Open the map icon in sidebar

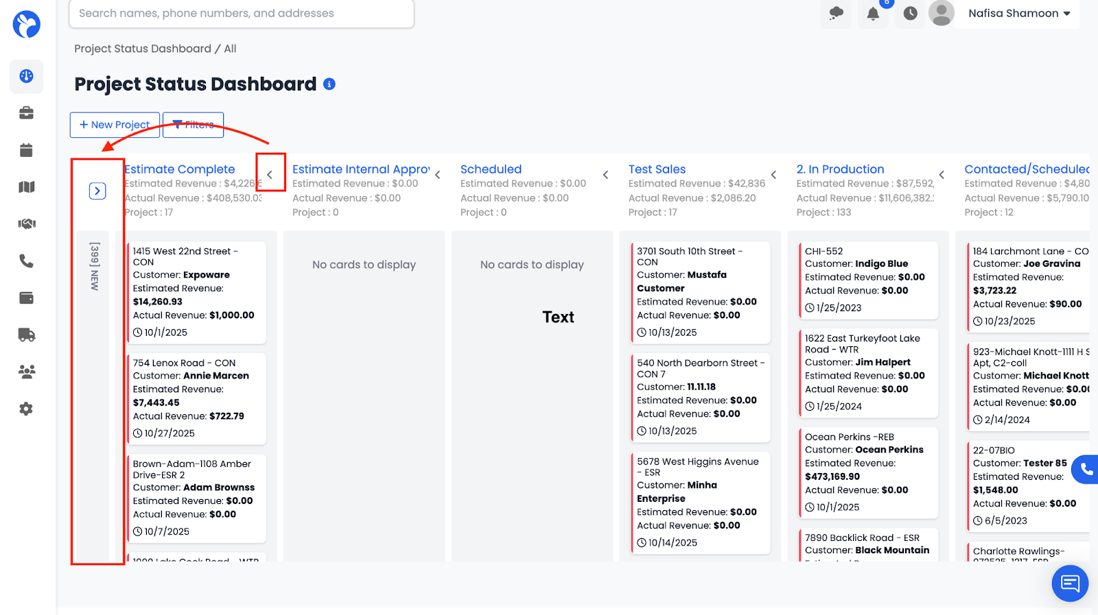pyautogui.click(x=26, y=187)
